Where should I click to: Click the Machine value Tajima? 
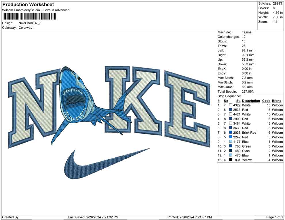coord(246,32)
